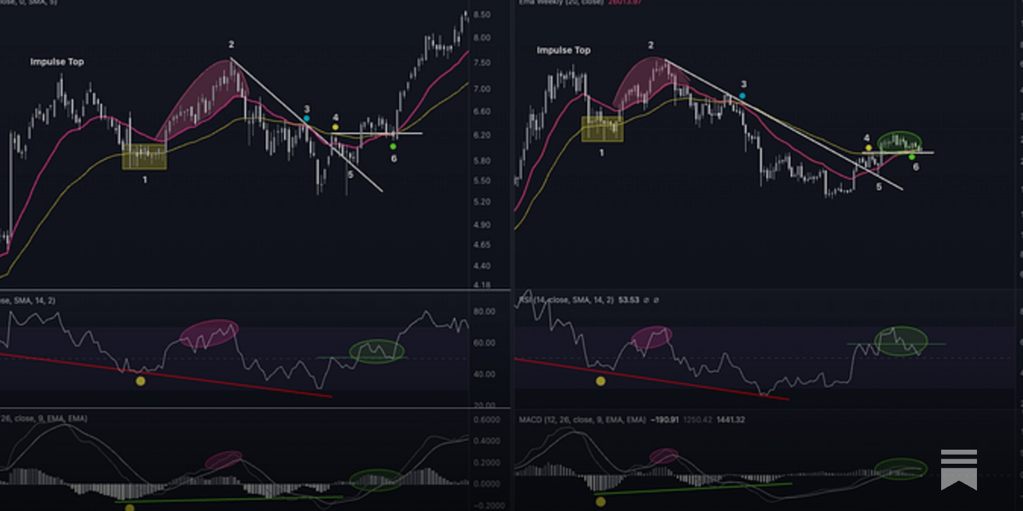Select green ellipse in right chart's RSI pane
This screenshot has width=1023, height=511.
(x=901, y=340)
